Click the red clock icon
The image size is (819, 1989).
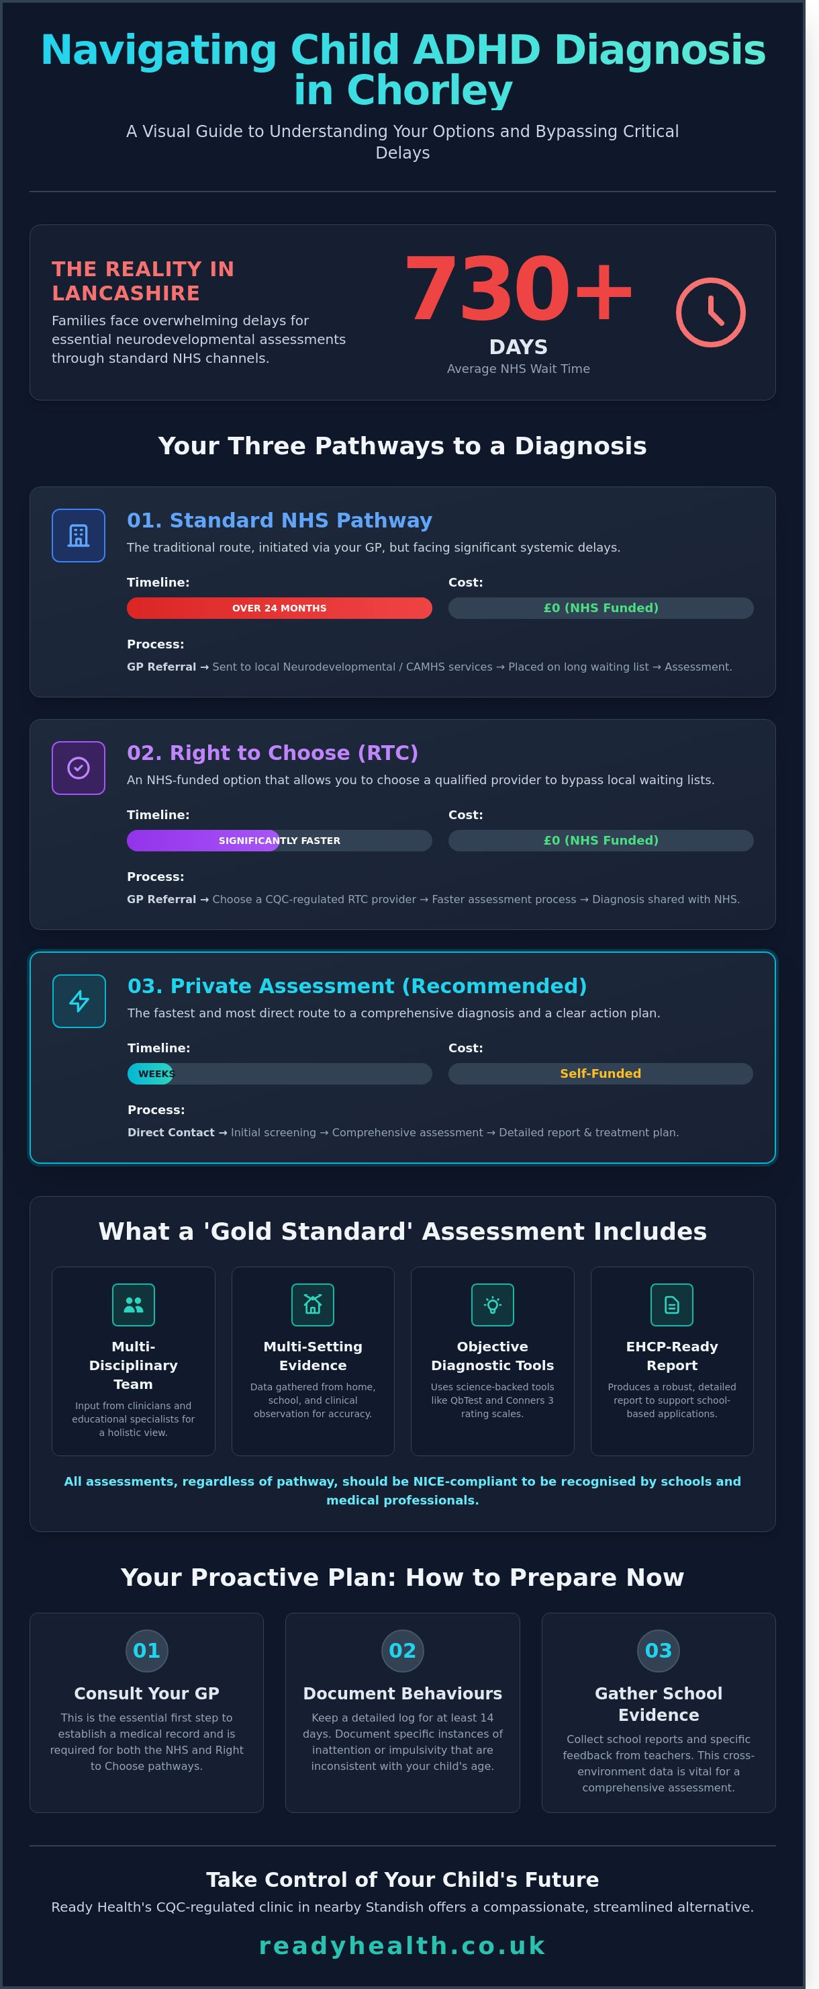tap(710, 312)
